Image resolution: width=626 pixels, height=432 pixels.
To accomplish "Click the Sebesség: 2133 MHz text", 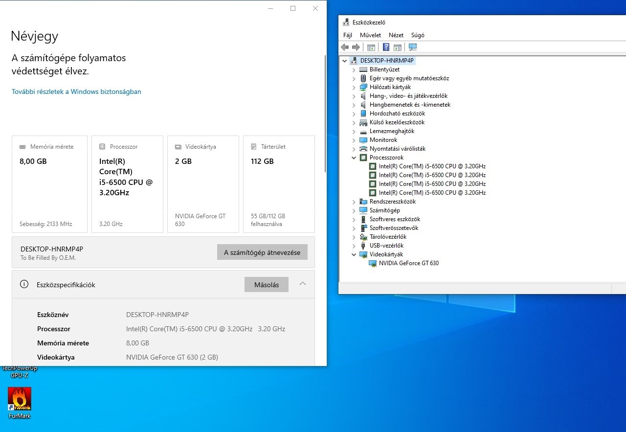I will (x=46, y=224).
